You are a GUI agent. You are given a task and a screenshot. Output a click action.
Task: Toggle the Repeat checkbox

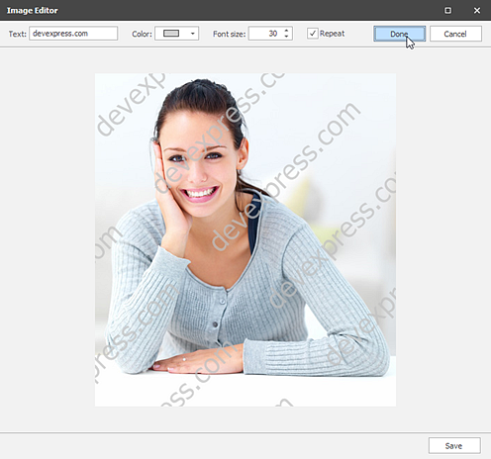coord(313,34)
